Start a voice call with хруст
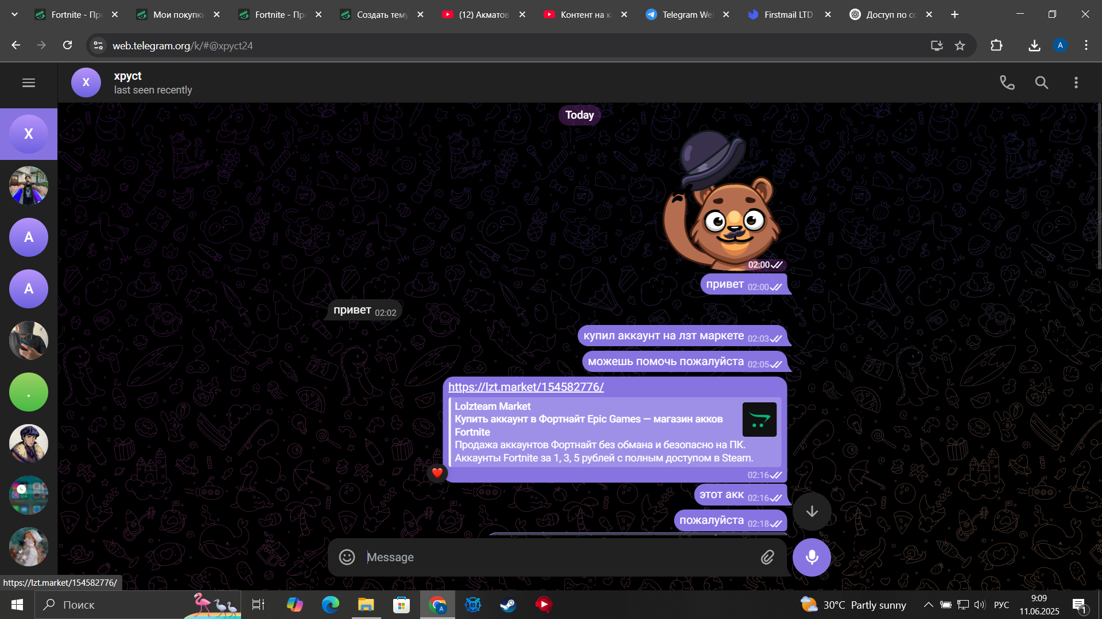 click(x=1007, y=83)
